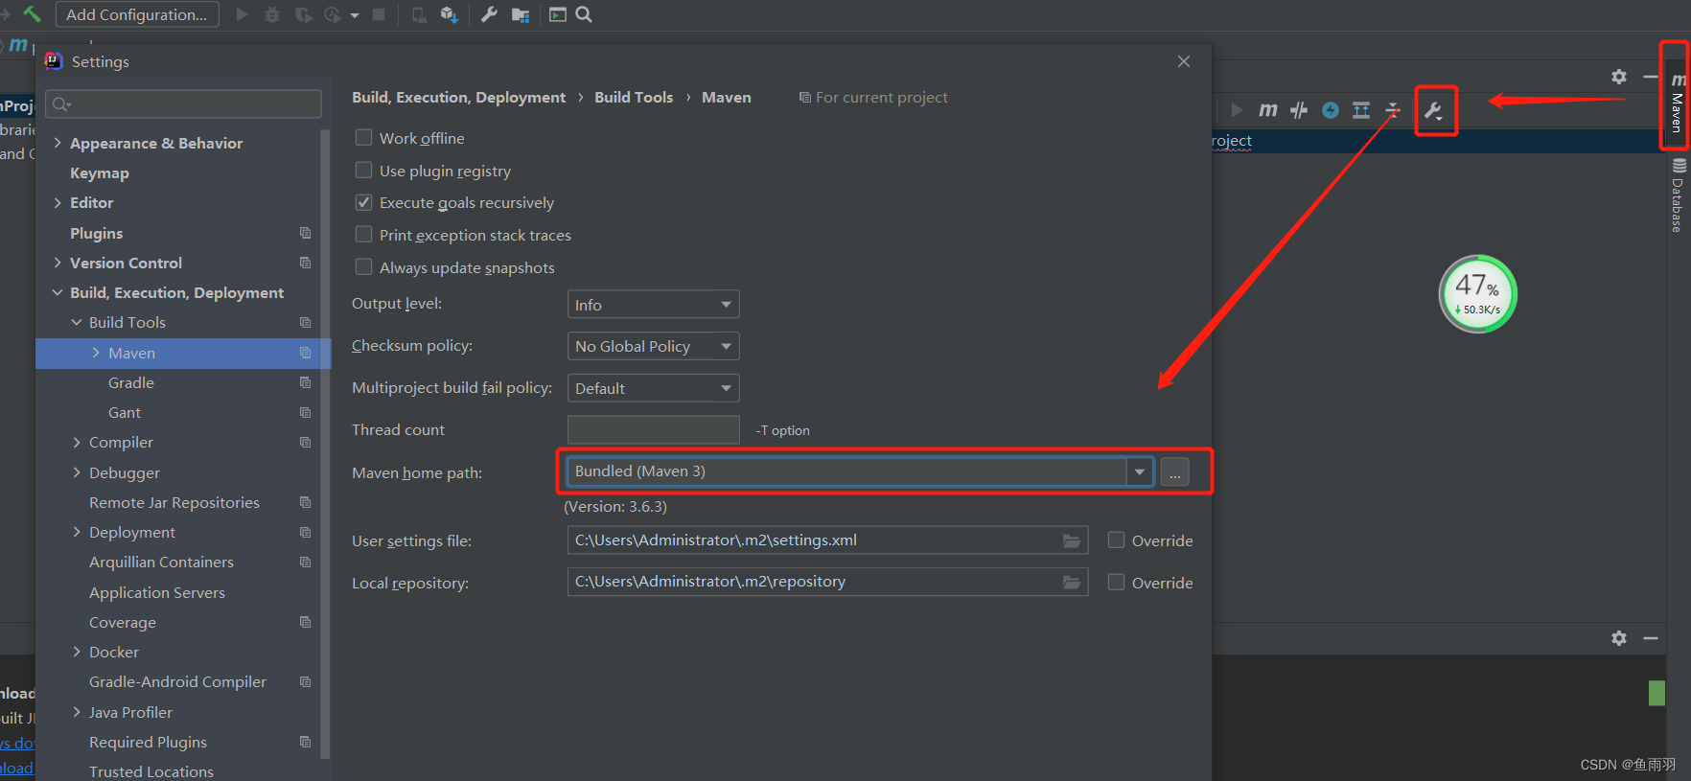Select Gant under Build Tools
Viewport: 1691px width, 781px height.
point(125,413)
